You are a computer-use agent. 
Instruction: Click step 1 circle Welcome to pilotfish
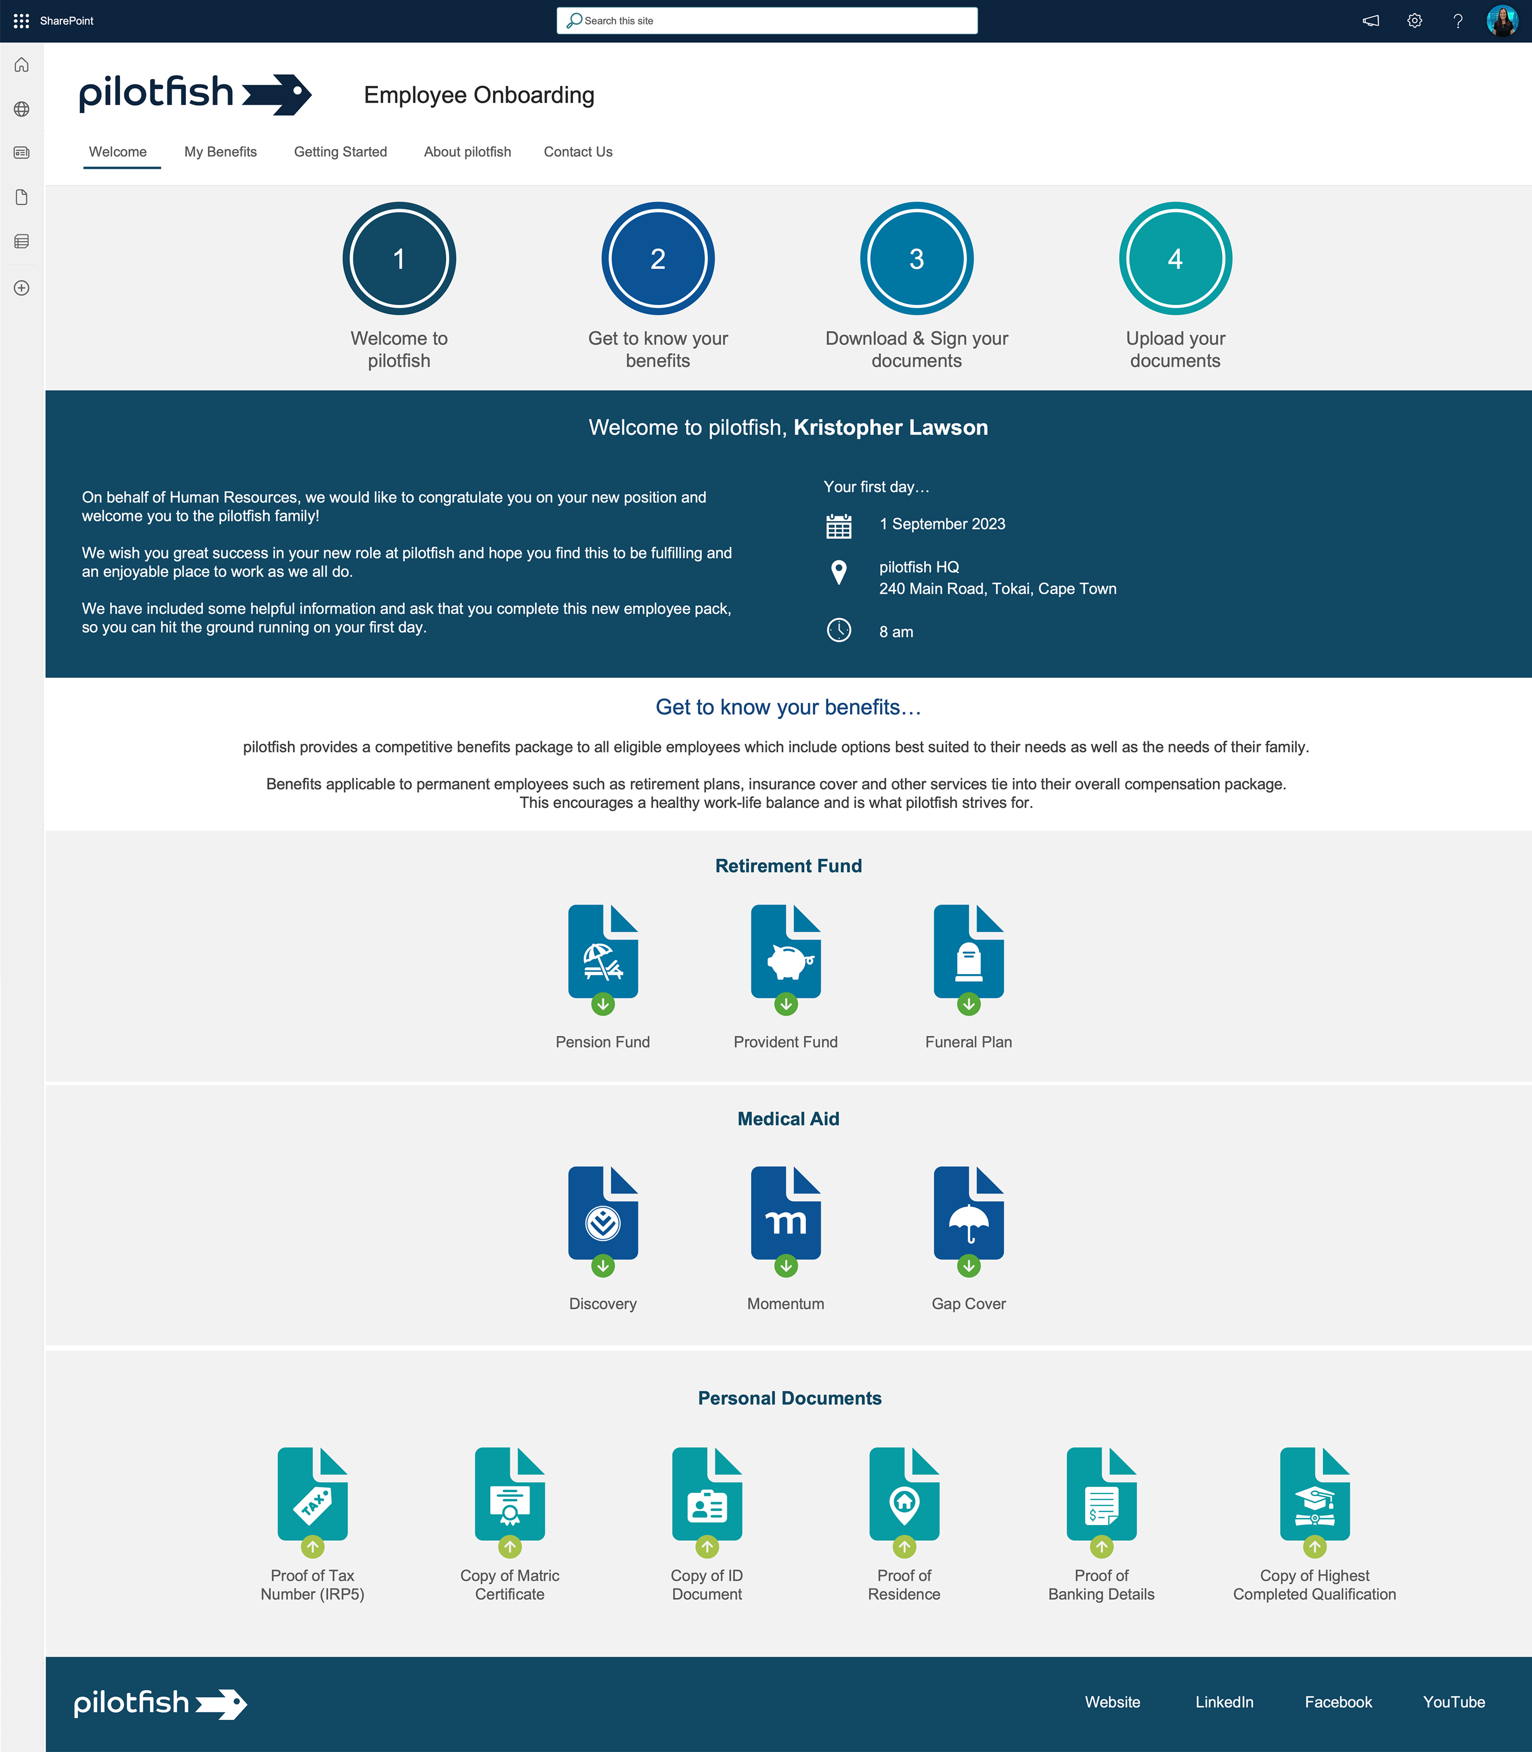click(399, 258)
